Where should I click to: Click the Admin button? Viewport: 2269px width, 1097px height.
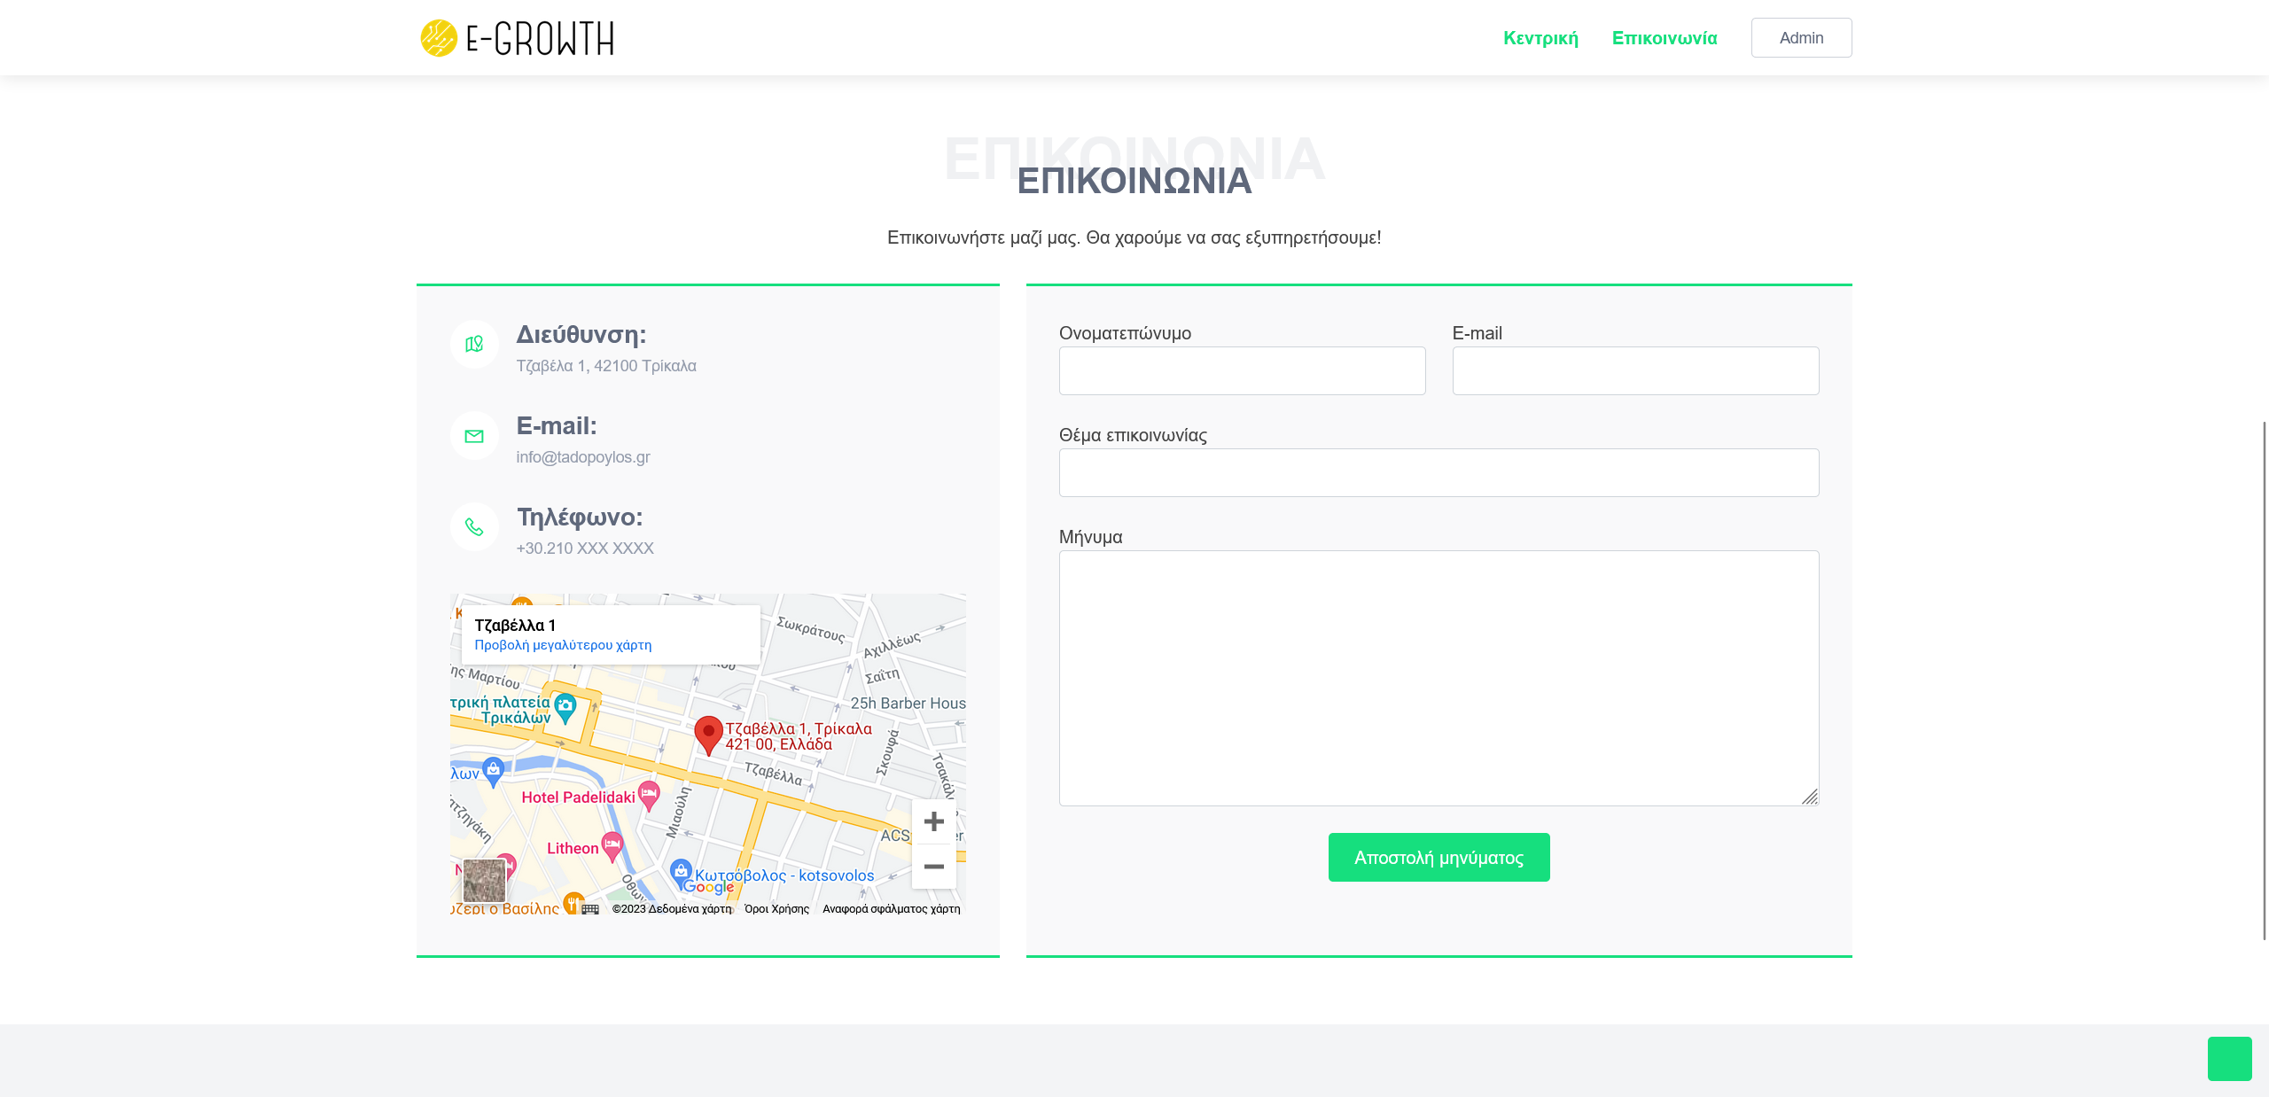(1801, 38)
